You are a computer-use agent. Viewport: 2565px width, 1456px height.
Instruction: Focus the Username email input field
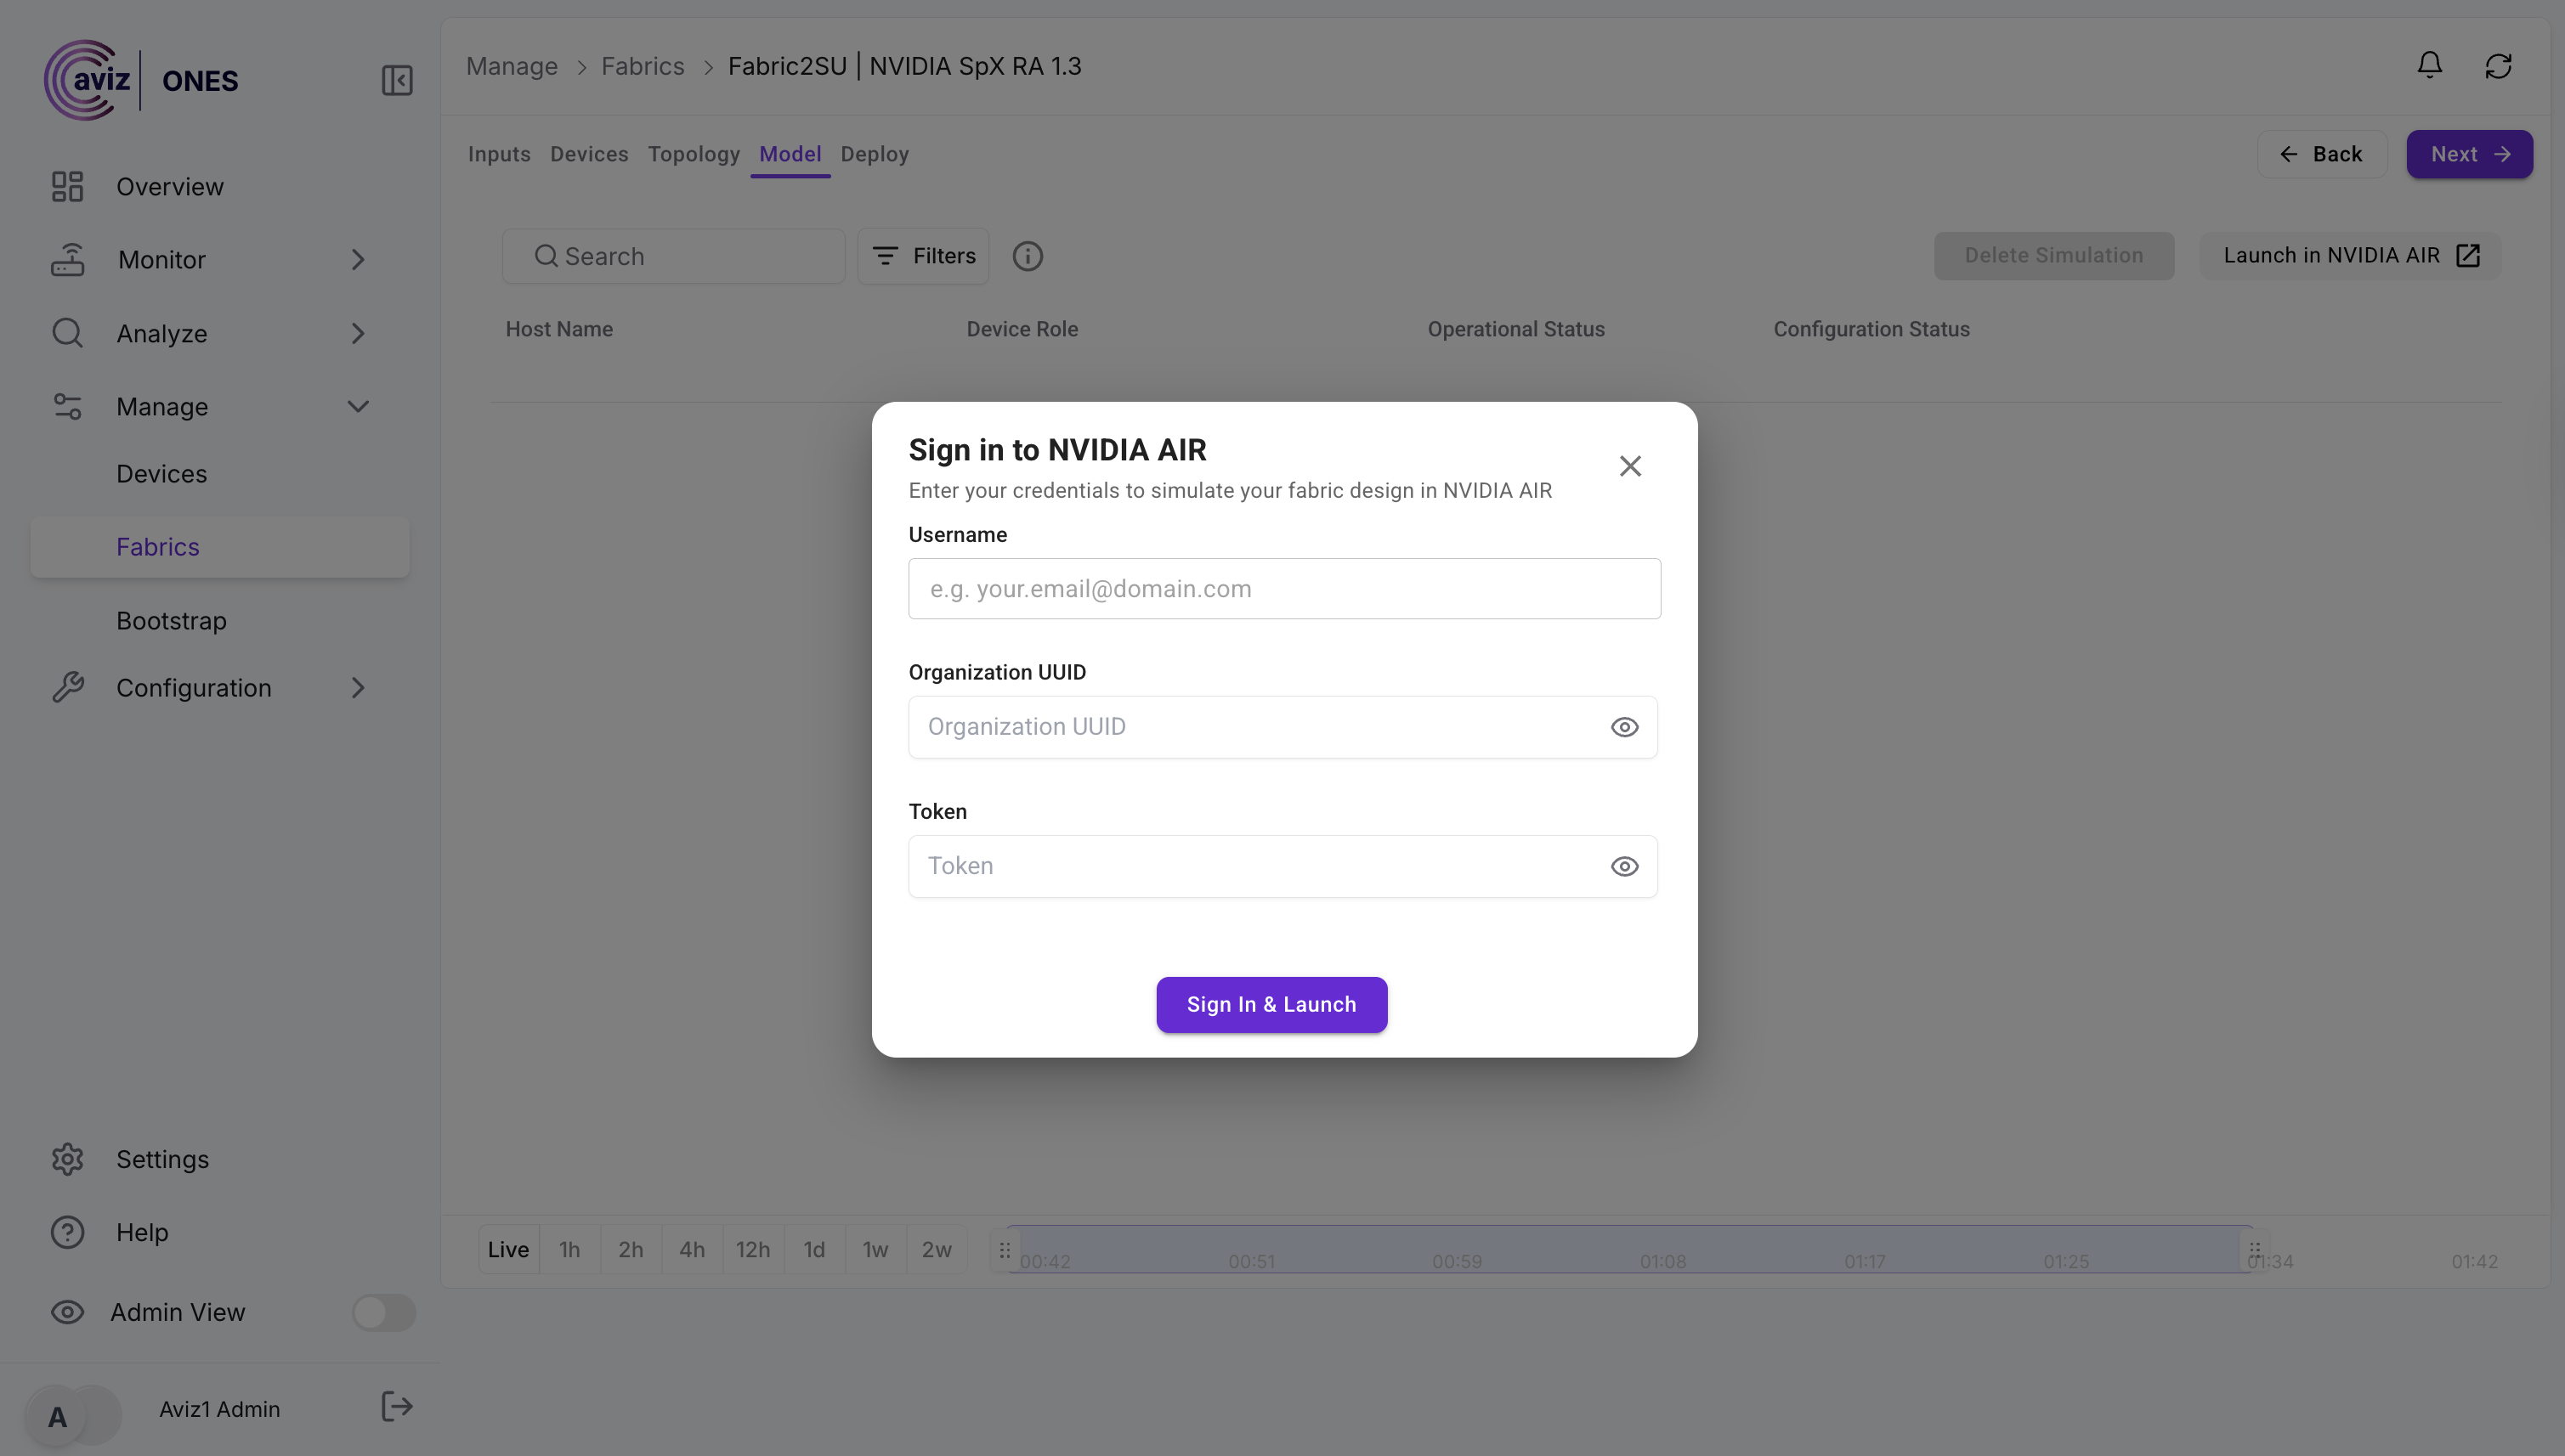click(x=1283, y=589)
